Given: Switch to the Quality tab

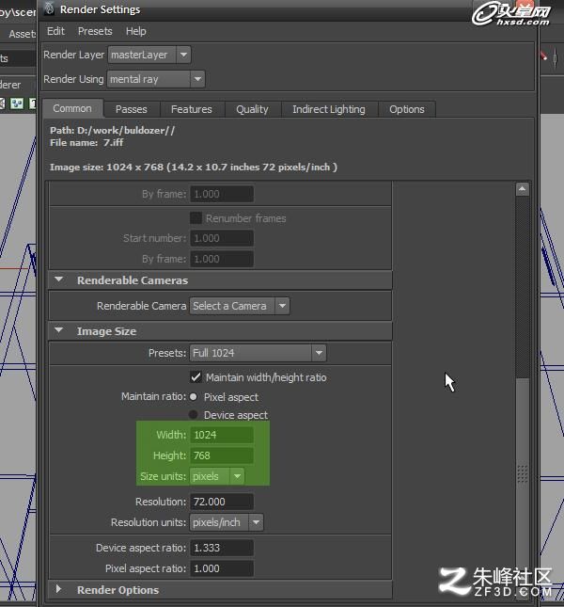Looking at the screenshot, I should [x=253, y=109].
